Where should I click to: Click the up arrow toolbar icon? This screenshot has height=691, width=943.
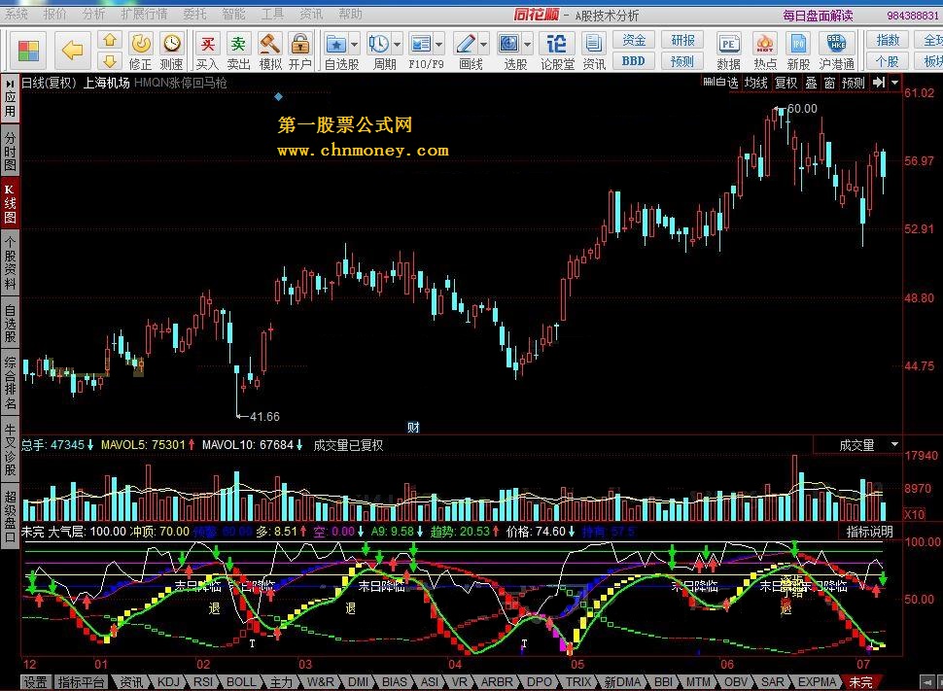110,40
